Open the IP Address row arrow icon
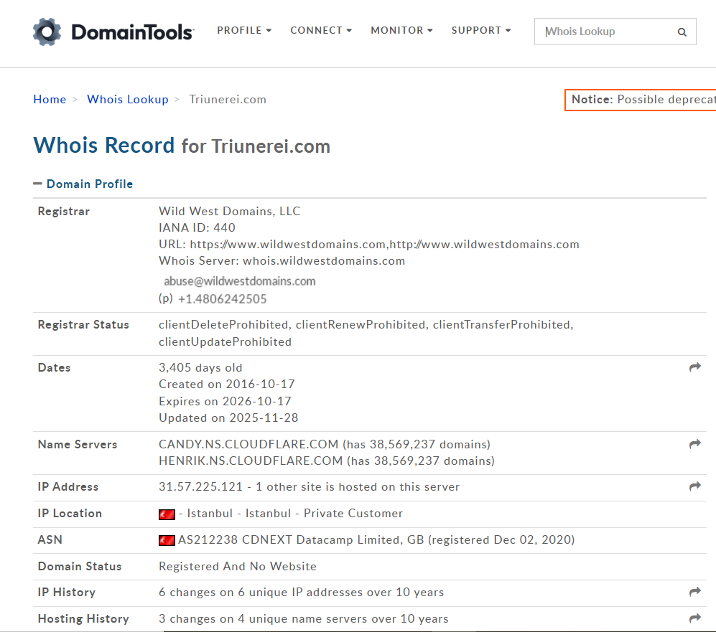 tap(694, 486)
